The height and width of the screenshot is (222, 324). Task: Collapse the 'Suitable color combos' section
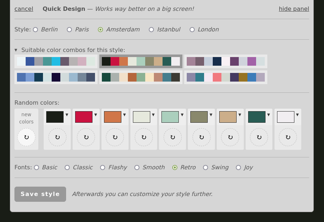coord(16,50)
